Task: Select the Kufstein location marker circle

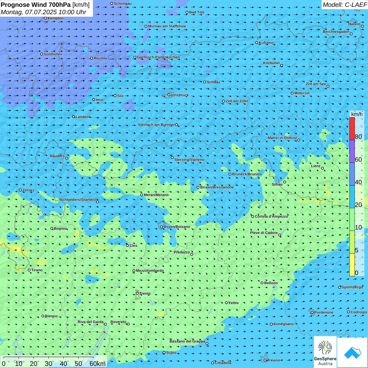Action: [x=257, y=43]
